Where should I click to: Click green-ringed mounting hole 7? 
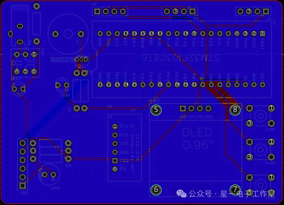pyautogui.click(x=235, y=190)
